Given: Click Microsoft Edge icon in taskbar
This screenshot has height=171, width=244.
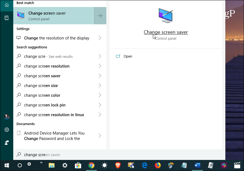Looking at the screenshot, I should pos(144,165).
